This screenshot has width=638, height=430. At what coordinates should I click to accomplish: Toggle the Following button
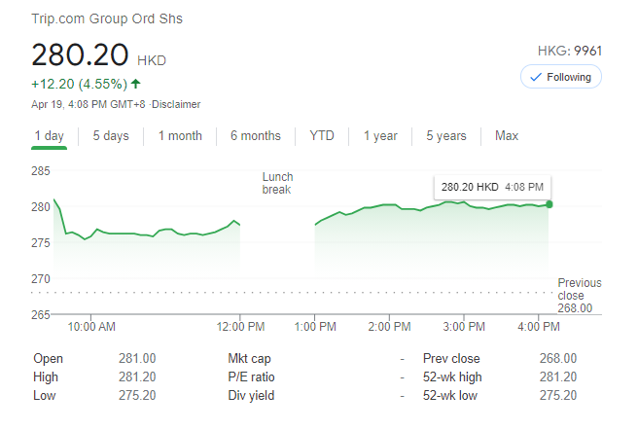click(561, 77)
